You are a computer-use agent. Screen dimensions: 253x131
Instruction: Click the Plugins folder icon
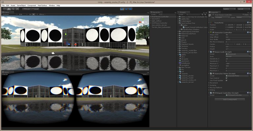pyautogui.click(x=180, y=42)
